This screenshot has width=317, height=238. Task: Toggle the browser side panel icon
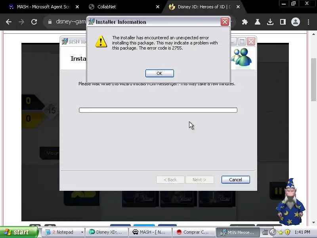pyautogui.click(x=283, y=22)
